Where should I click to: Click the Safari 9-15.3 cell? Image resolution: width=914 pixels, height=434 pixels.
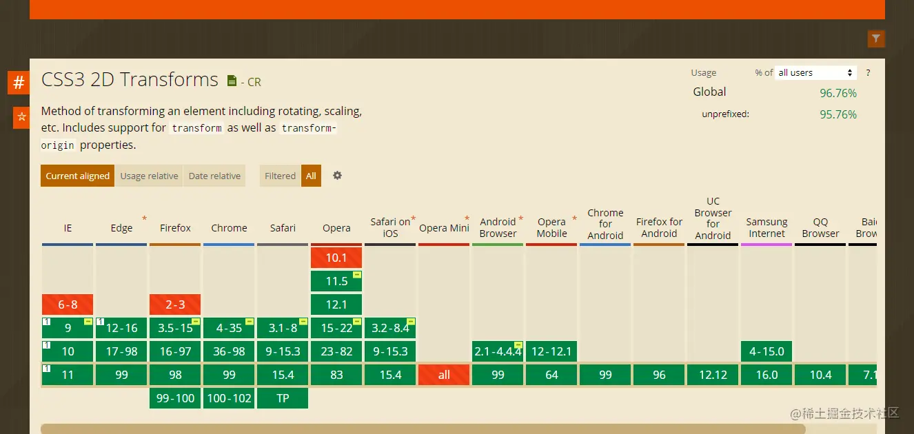(x=283, y=351)
